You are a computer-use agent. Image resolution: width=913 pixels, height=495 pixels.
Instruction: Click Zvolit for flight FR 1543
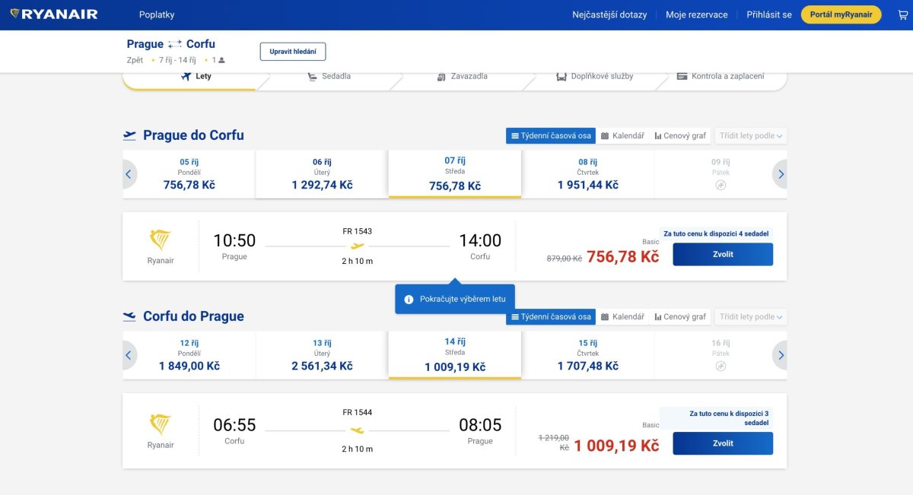[723, 254]
